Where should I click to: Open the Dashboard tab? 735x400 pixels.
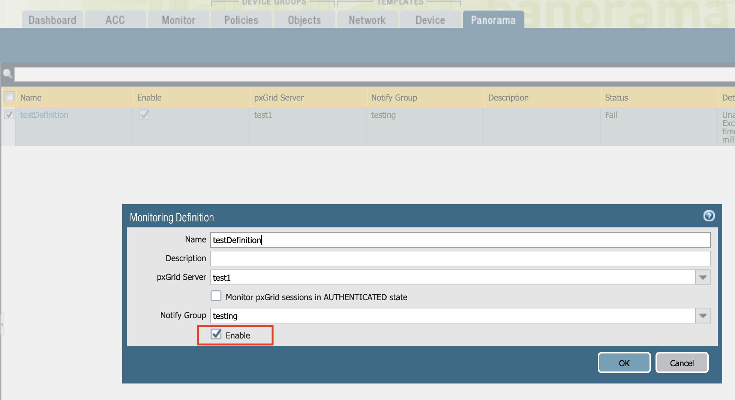point(52,20)
